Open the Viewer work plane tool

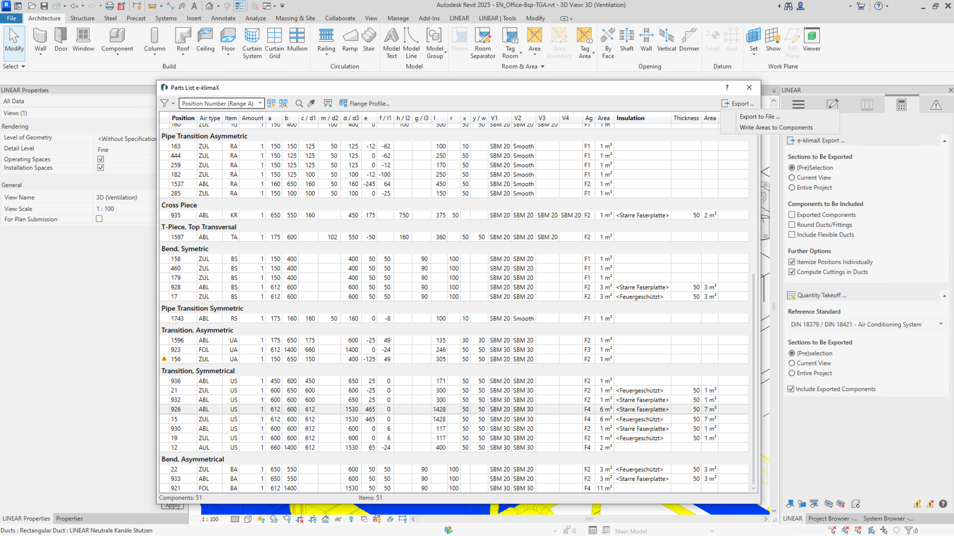tap(811, 41)
